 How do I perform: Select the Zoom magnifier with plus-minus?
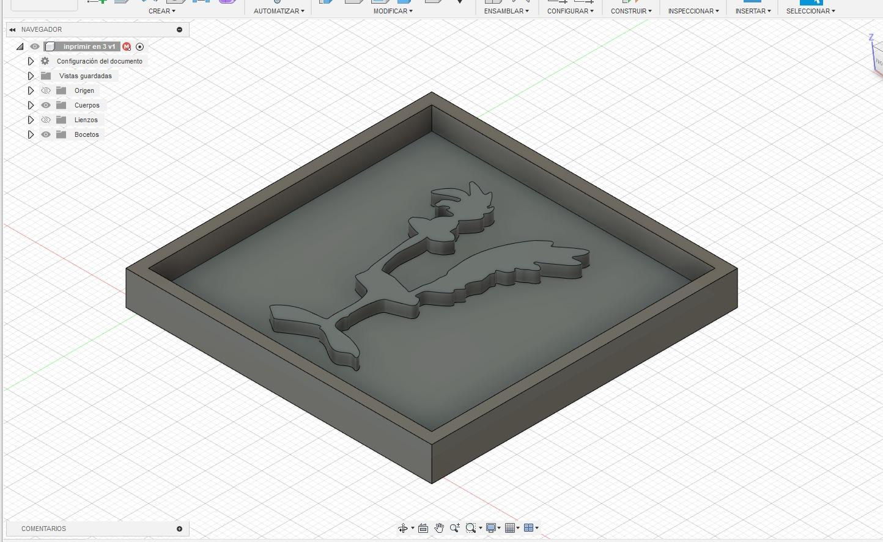point(455,528)
